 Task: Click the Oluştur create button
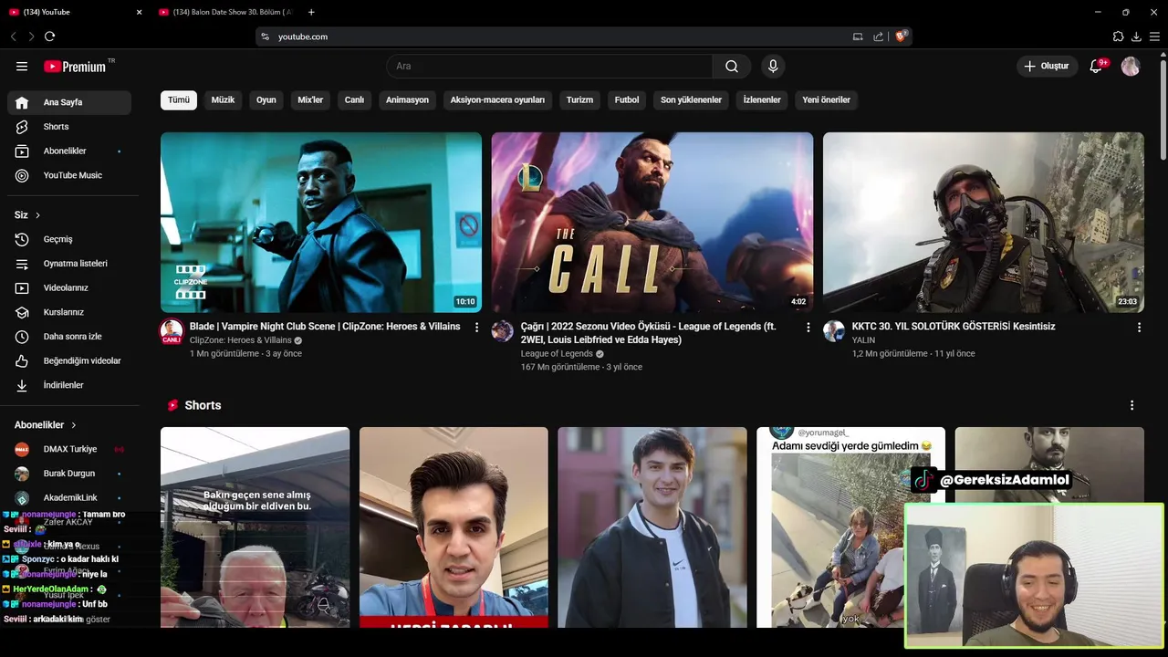pos(1046,67)
